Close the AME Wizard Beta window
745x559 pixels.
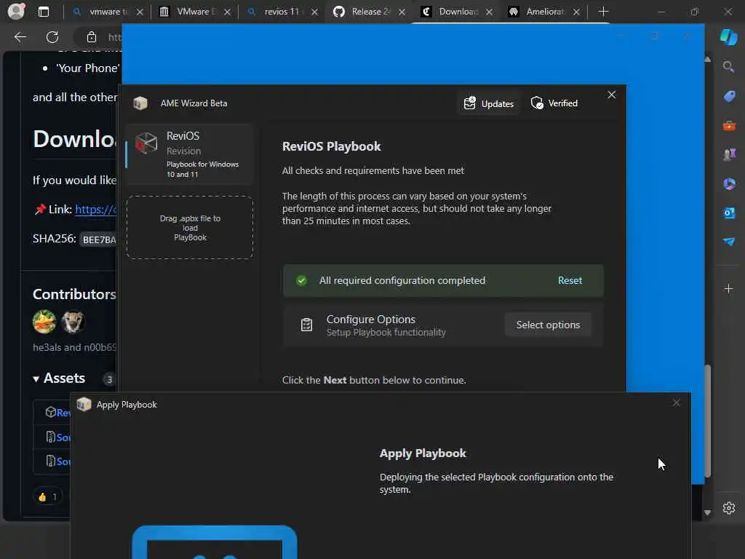tap(611, 95)
